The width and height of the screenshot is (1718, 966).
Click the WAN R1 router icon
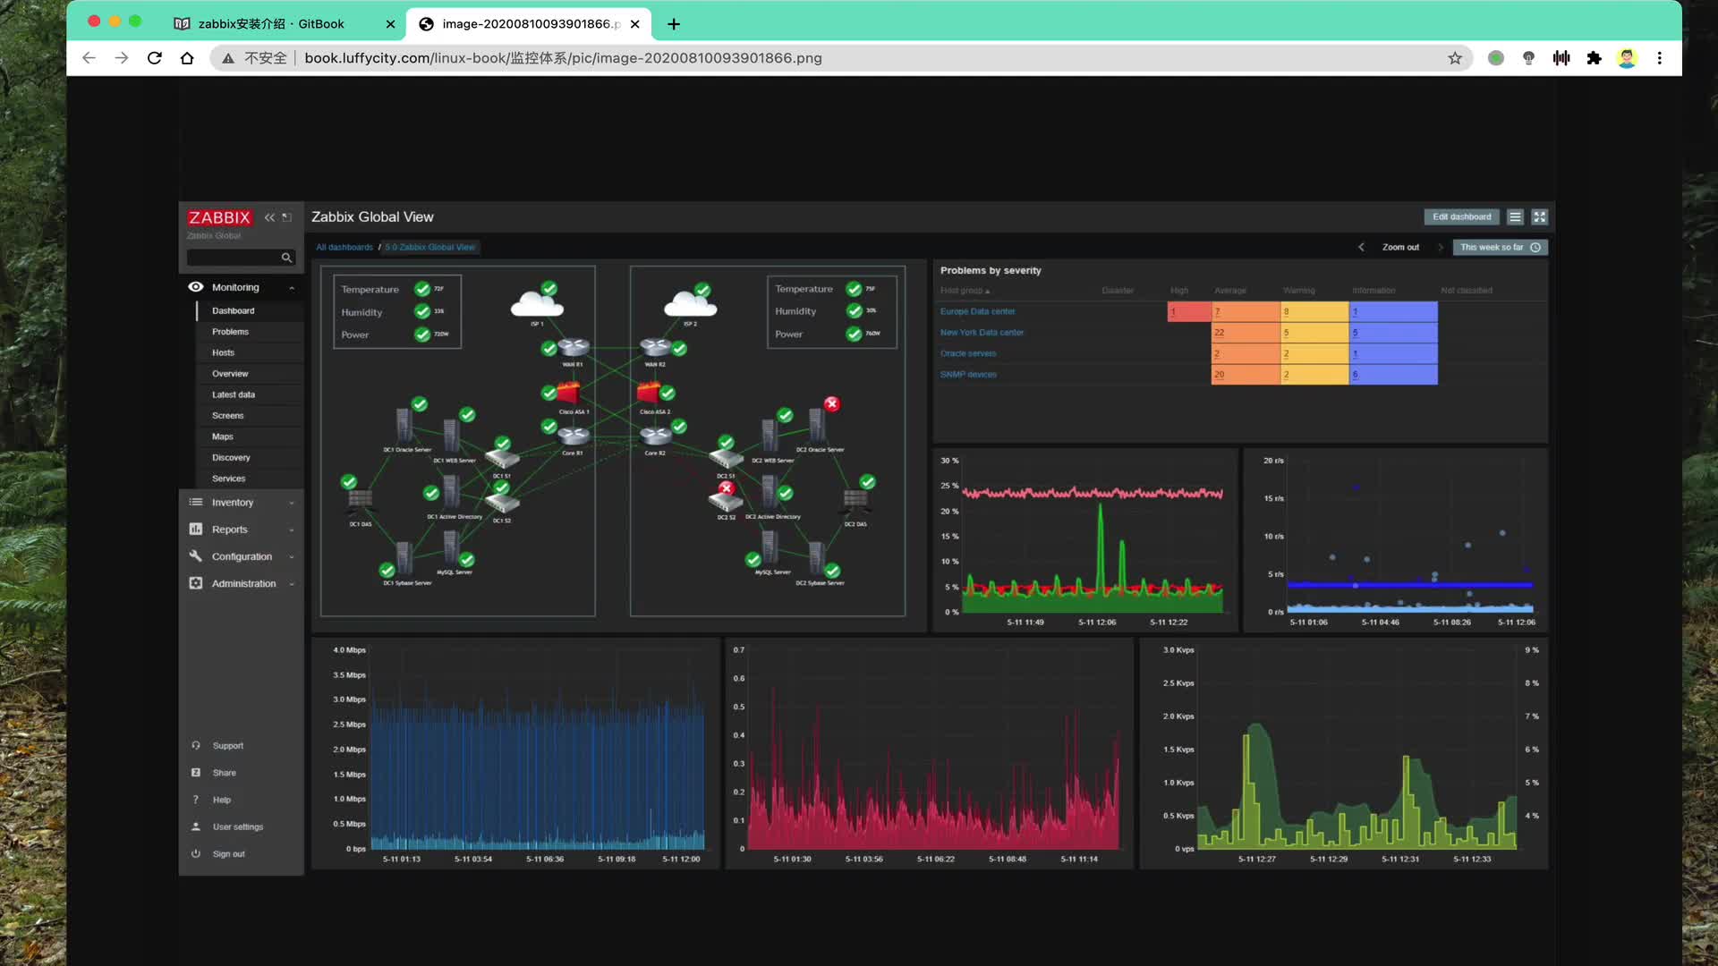click(573, 347)
